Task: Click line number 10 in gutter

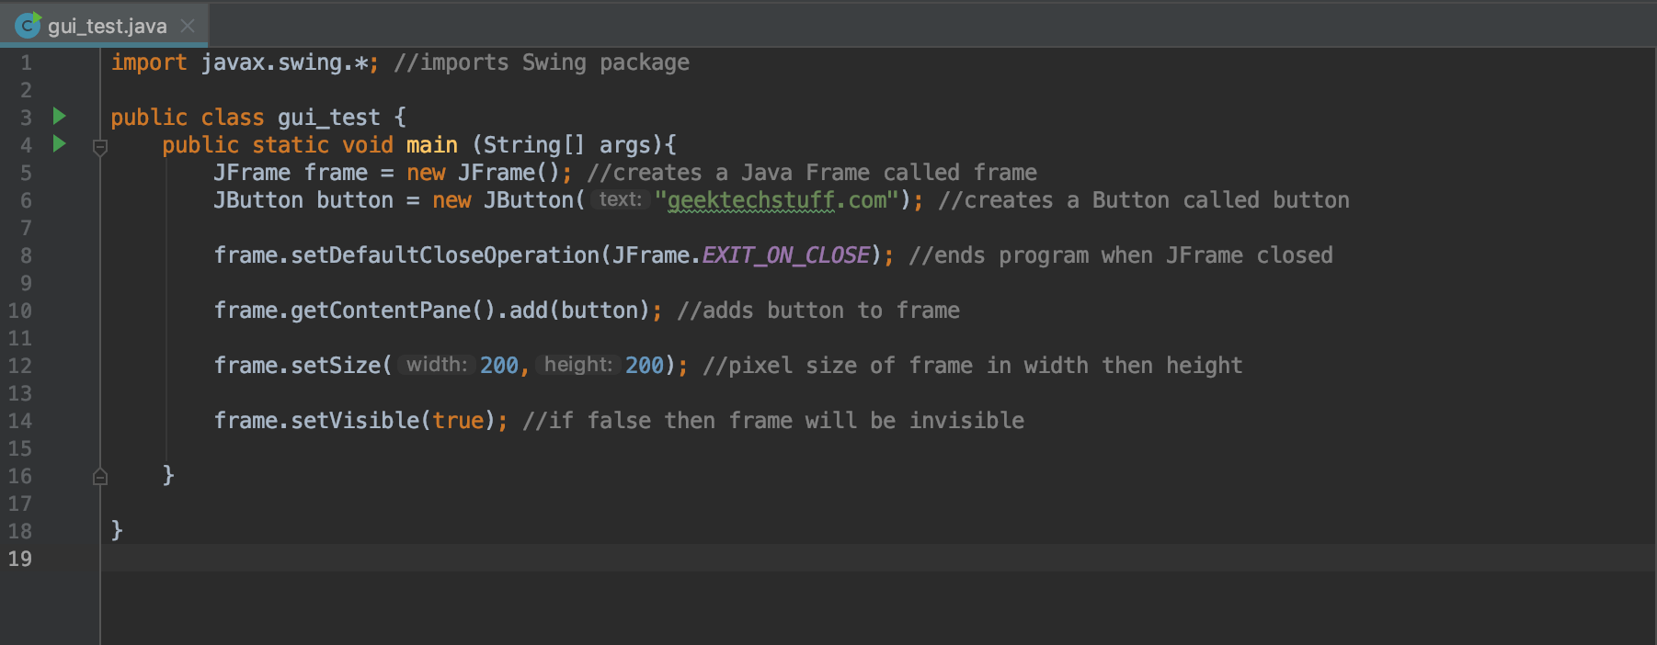Action: 20,311
